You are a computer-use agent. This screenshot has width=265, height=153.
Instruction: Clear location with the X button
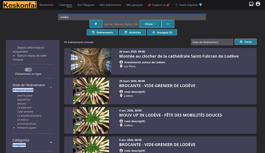(x=168, y=24)
